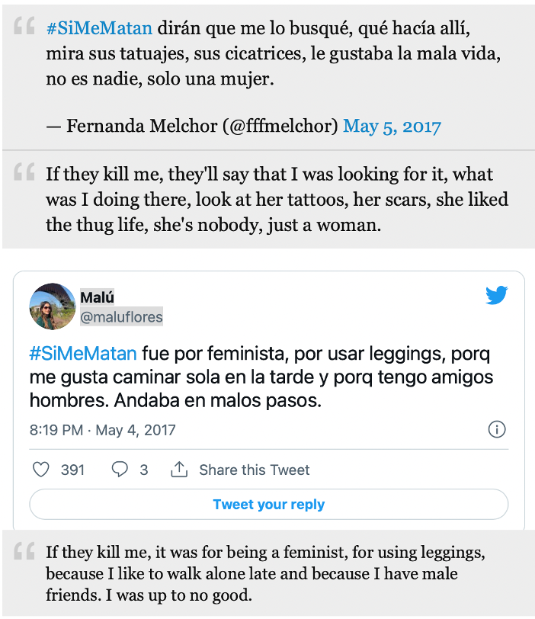Screen dimensions: 535x619
Task: Click the Tweet your reply button
Action: pyautogui.click(x=269, y=504)
